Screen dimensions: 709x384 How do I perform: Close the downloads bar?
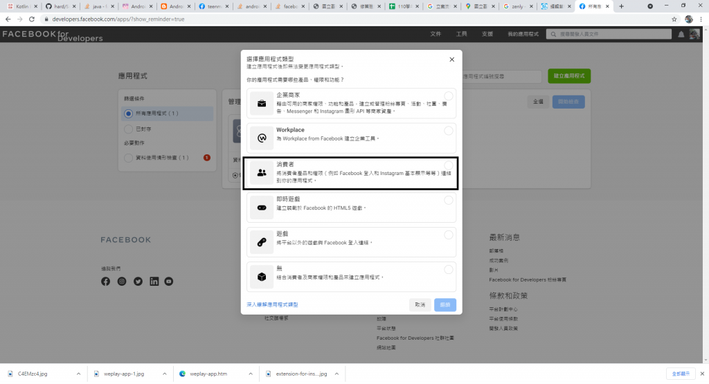(x=702, y=374)
